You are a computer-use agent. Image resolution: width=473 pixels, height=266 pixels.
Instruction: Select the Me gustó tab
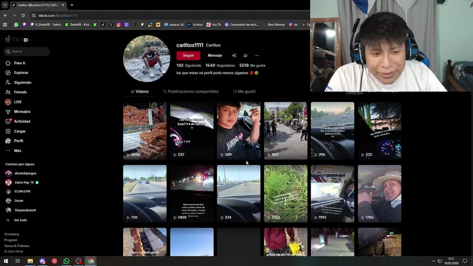pos(244,91)
